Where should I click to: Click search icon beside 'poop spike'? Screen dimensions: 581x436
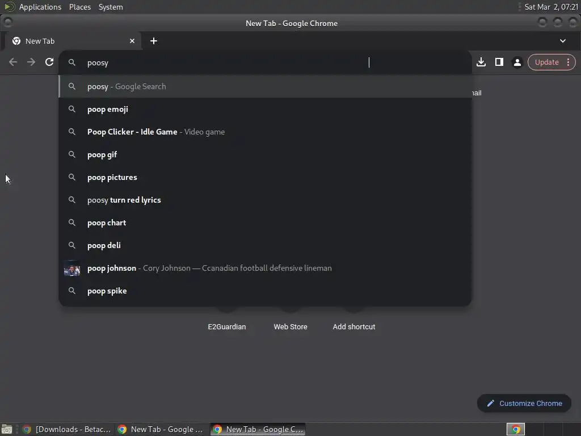point(72,291)
